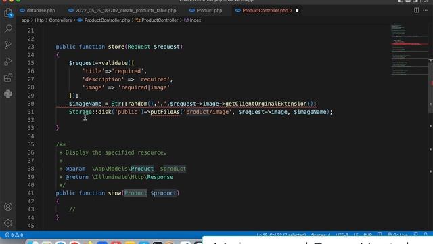Click the feedback icon in status bar
The width and height of the screenshot is (433, 244).
click(415, 235)
